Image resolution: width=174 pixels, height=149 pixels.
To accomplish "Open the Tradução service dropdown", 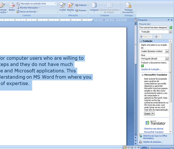I will pyautogui.click(x=170, y=32).
